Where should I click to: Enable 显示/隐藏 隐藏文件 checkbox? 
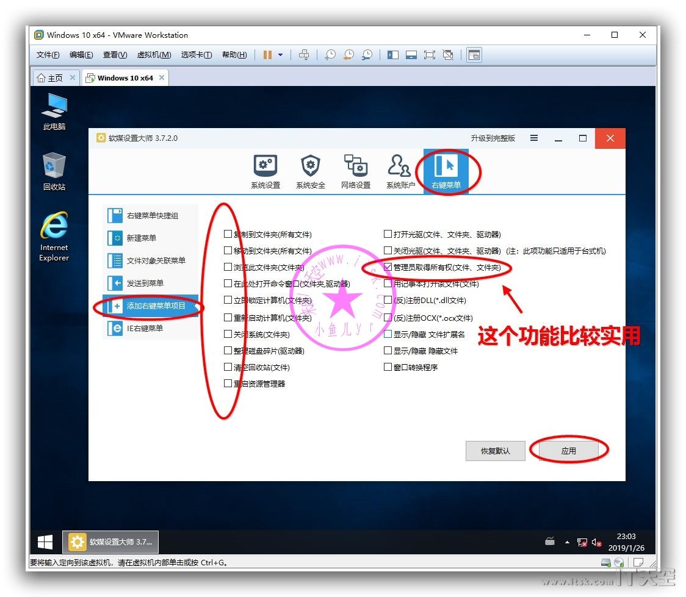tap(388, 351)
